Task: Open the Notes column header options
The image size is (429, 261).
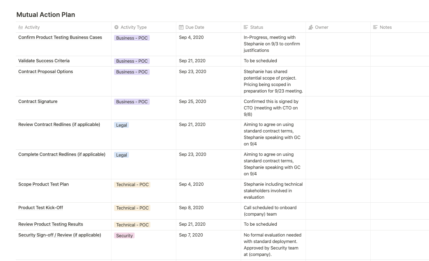Action: coord(385,27)
